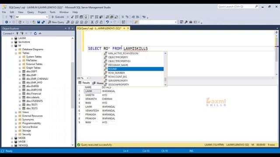Refresh the Object Explorer tree
The width and height of the screenshot is (280, 157).
[35, 34]
